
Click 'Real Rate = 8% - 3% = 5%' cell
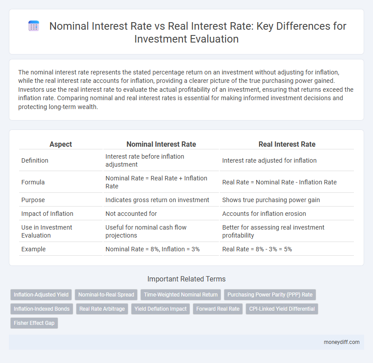(287, 249)
